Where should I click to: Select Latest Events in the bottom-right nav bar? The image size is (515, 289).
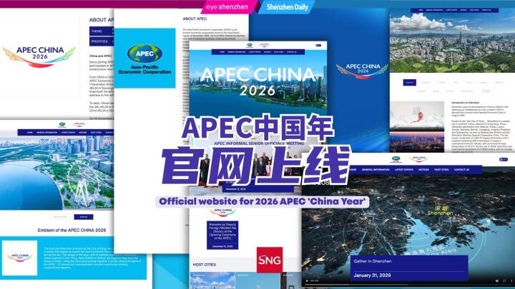[405, 170]
